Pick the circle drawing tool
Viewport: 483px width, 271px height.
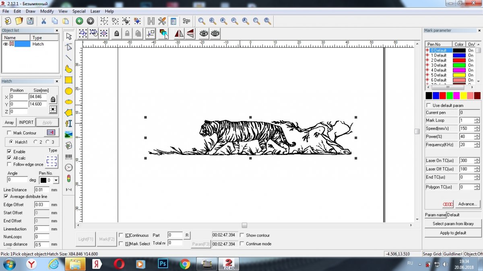[x=69, y=91]
